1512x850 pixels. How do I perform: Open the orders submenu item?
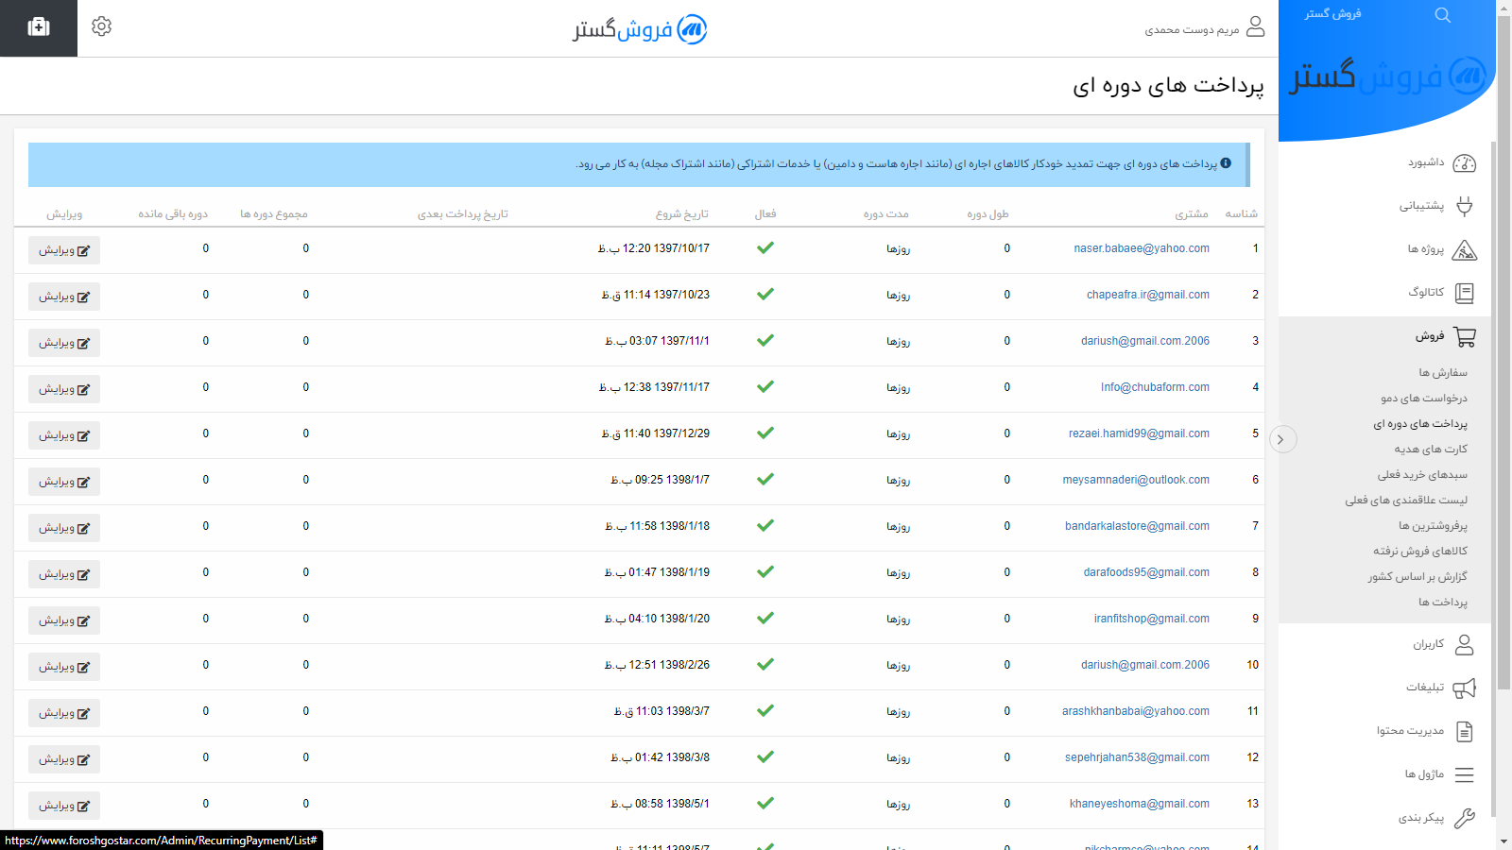coord(1442,373)
